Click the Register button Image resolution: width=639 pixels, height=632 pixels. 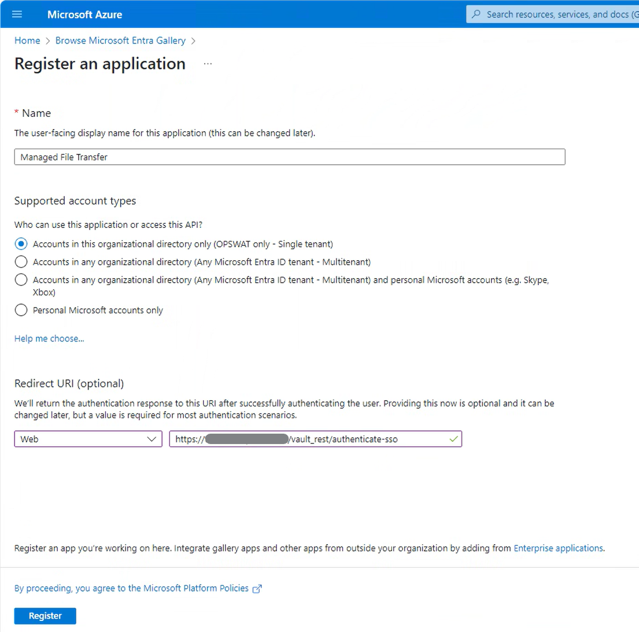(x=45, y=616)
